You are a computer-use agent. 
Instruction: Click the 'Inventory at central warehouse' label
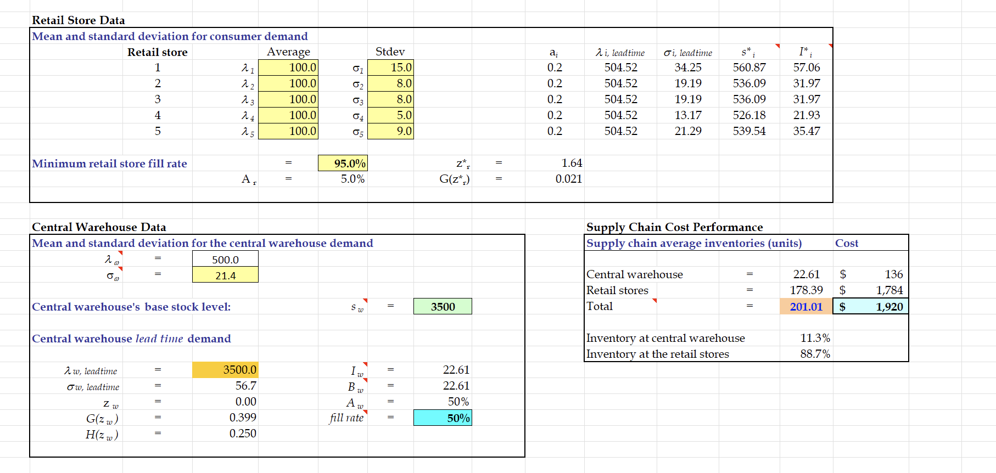point(665,338)
